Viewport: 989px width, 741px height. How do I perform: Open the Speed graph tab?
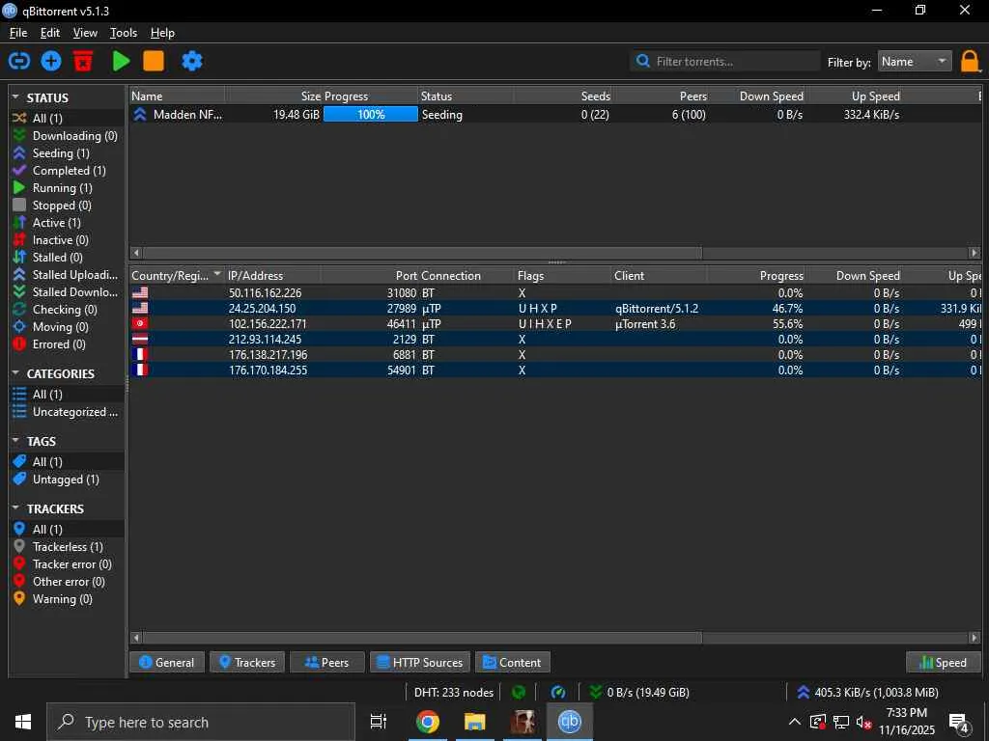pyautogui.click(x=943, y=662)
